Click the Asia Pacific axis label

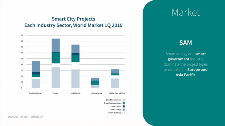click(x=76, y=93)
